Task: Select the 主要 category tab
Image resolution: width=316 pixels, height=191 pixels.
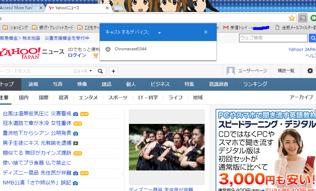Action: tap(5, 98)
